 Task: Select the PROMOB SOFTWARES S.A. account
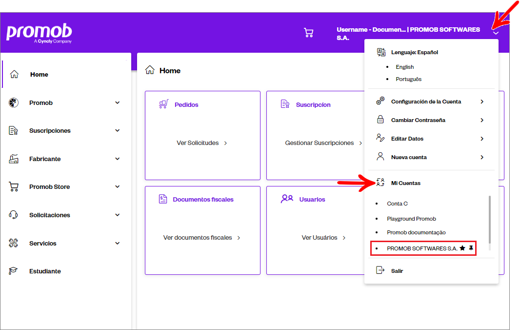[x=422, y=248]
